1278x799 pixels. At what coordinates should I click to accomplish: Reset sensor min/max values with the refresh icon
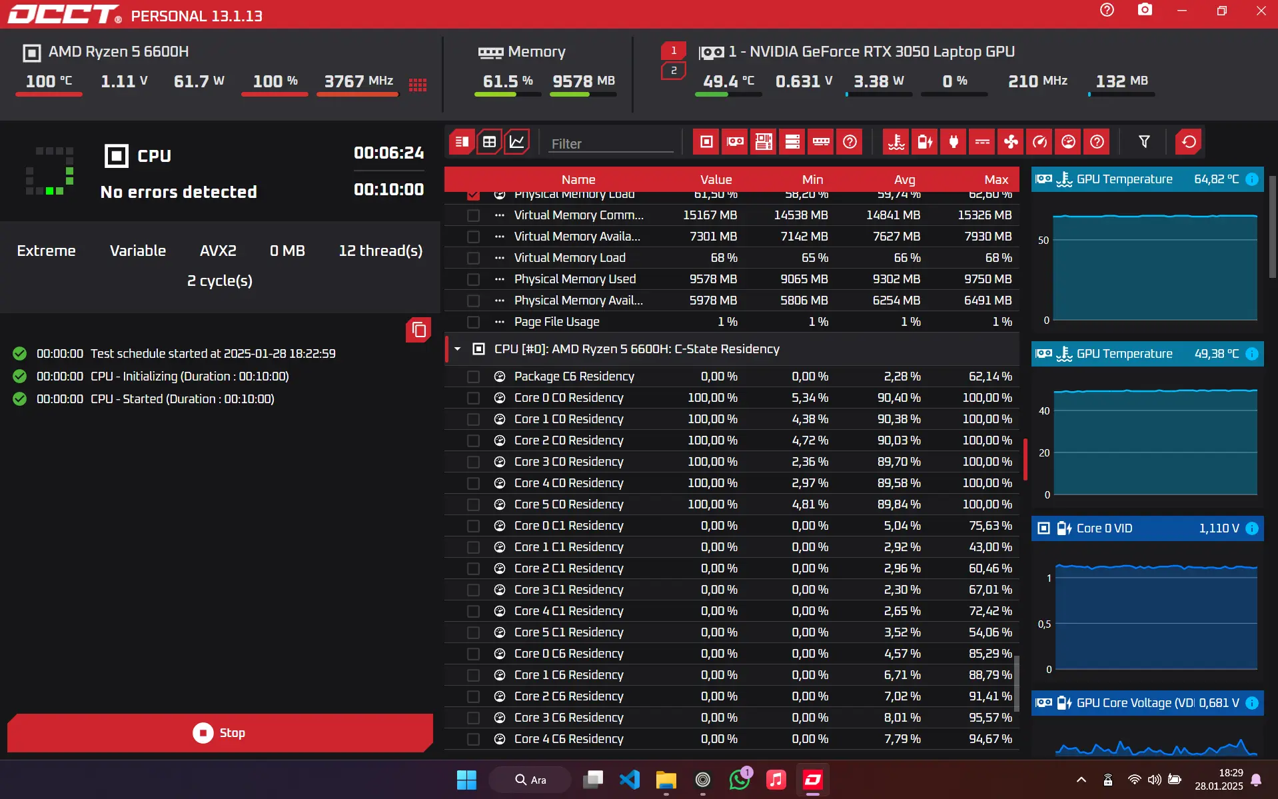click(x=1189, y=142)
